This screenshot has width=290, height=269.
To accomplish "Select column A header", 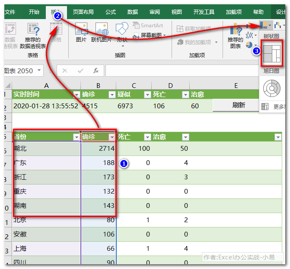I will pos(46,85).
